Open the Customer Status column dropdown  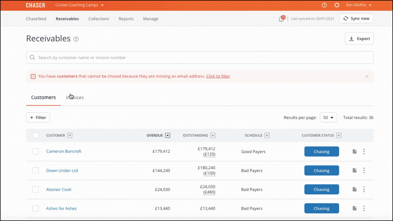click(x=339, y=135)
